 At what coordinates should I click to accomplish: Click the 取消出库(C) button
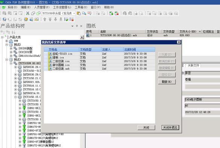point(167,61)
